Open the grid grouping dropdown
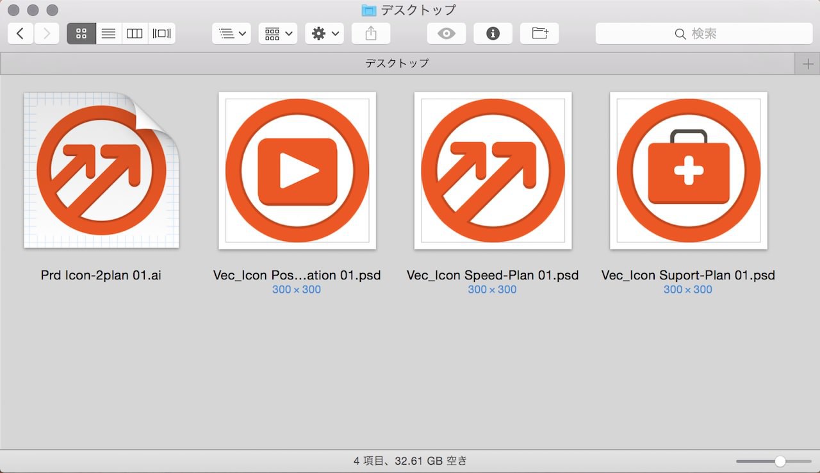The height and width of the screenshot is (473, 820). pyautogui.click(x=278, y=34)
